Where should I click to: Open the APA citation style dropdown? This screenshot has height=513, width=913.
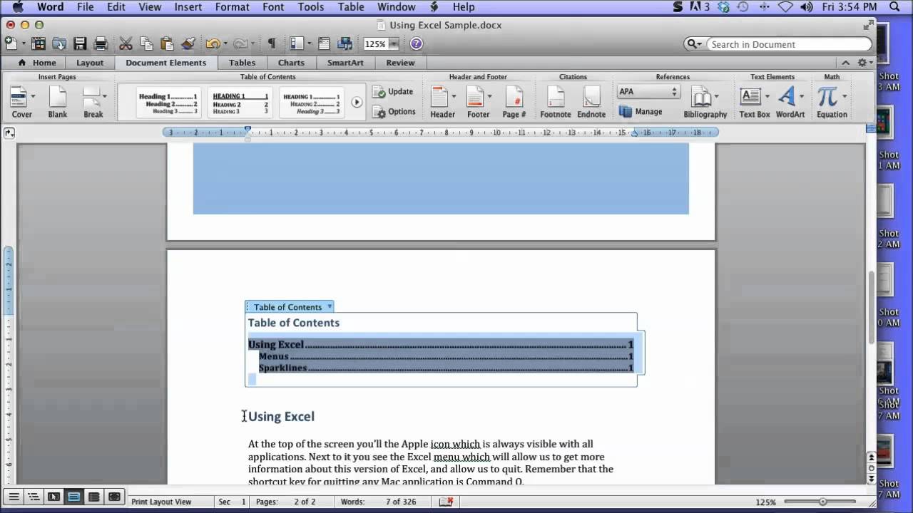tap(648, 91)
